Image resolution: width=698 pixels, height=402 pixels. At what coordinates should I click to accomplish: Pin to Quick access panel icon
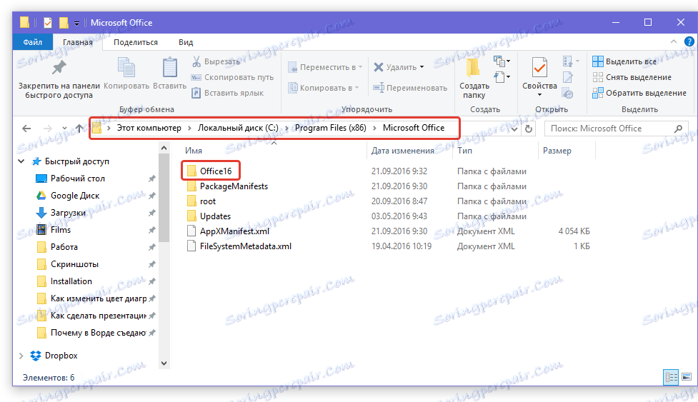pos(59,68)
